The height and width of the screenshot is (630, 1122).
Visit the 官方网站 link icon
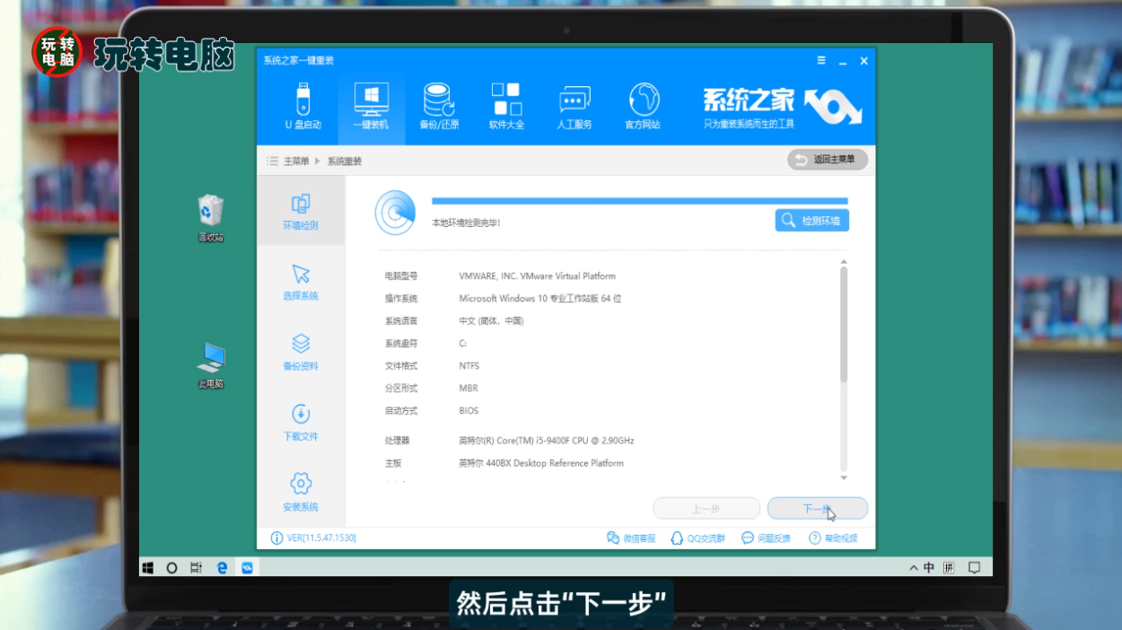643,107
